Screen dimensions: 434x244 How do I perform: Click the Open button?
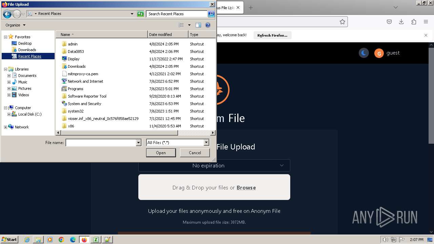point(161,153)
